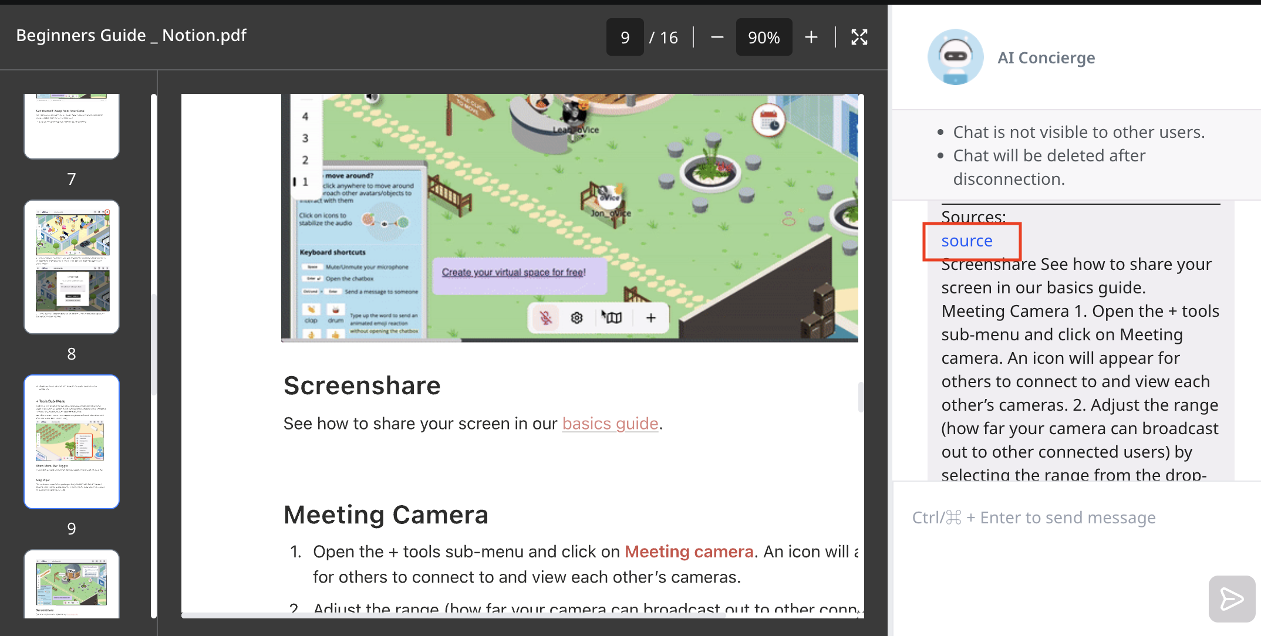Open the page 10 thumbnail

pos(72,583)
